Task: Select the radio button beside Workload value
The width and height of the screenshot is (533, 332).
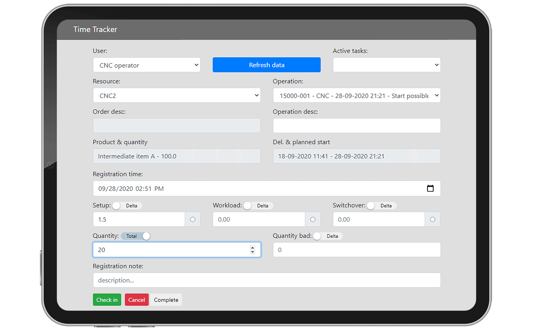Action: (x=312, y=219)
